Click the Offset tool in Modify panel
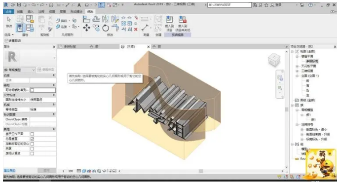This screenshot has height=183, width=340. 96,19
